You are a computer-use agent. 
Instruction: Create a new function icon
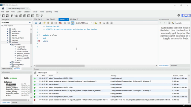pyautogui.click(x=33, y=15)
